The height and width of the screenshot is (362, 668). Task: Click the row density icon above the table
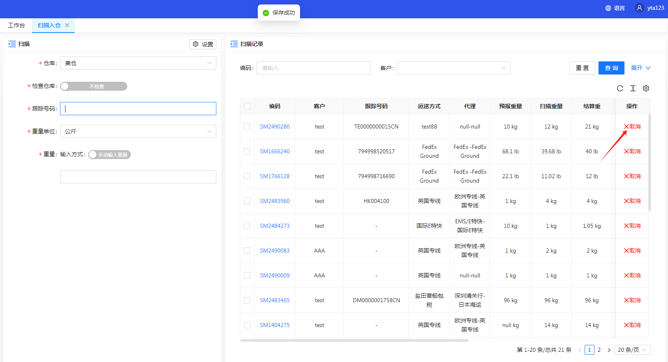click(x=633, y=88)
